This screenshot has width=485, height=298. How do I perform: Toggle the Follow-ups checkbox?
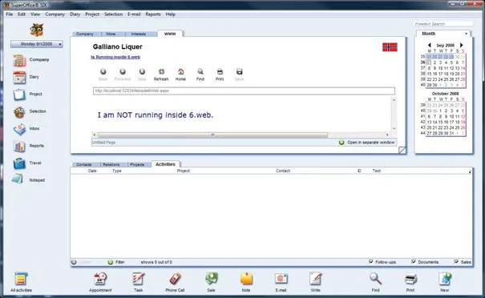371,261
